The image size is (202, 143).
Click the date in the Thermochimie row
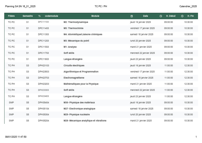(142, 28)
